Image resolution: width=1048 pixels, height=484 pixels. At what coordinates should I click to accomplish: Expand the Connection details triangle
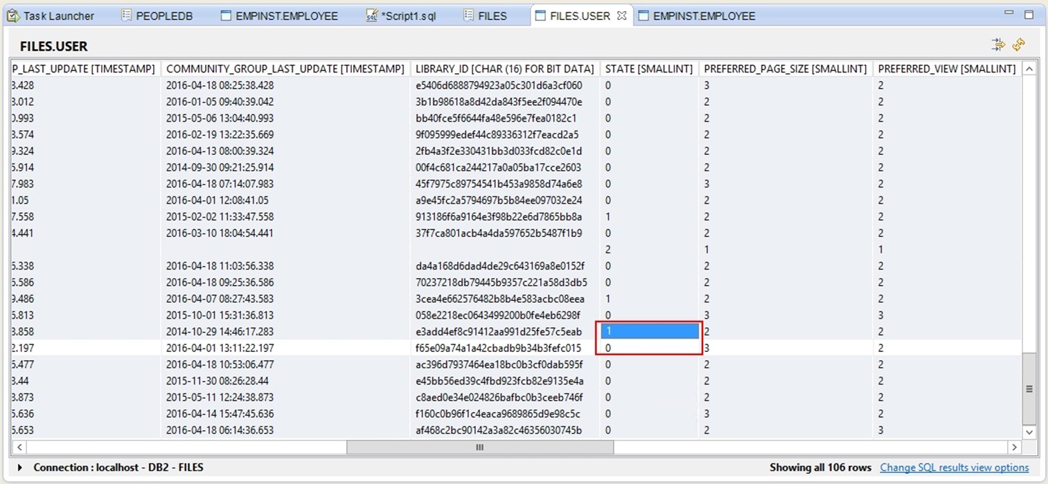tap(19, 468)
